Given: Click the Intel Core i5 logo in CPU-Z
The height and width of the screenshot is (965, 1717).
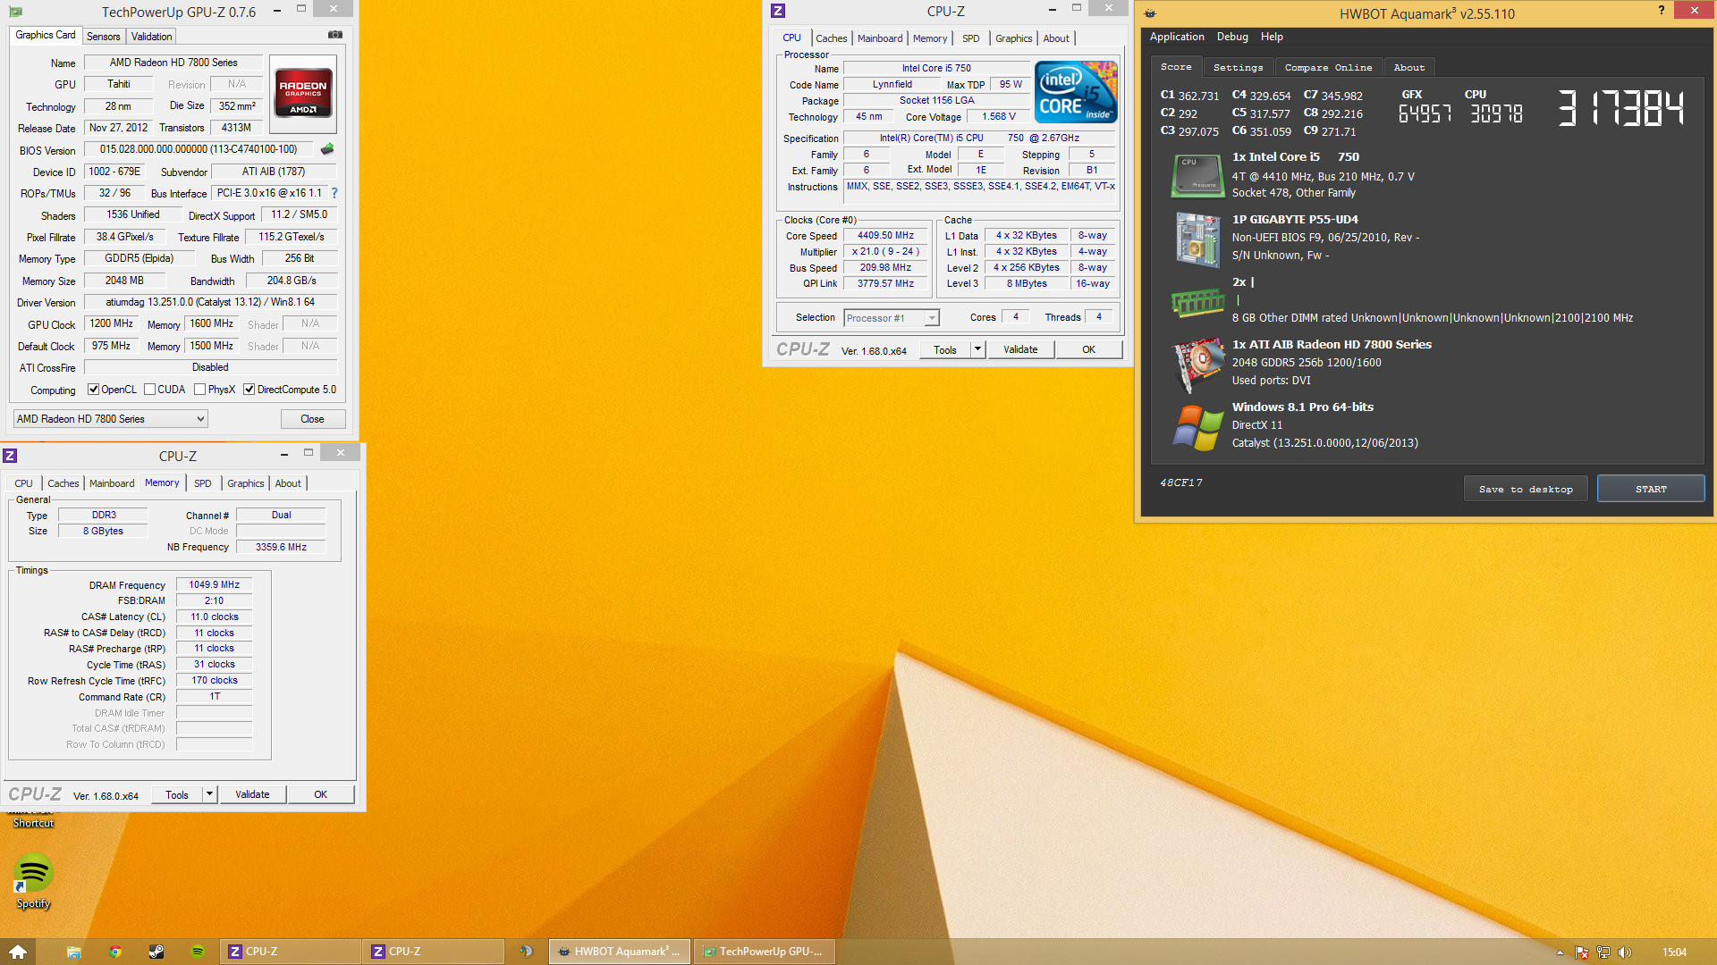Looking at the screenshot, I should point(1076,92).
